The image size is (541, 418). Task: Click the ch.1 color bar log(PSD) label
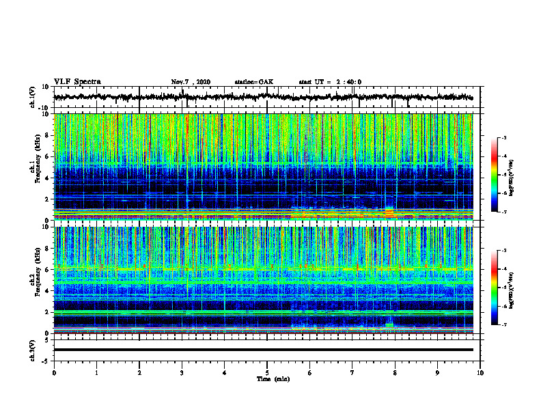click(512, 178)
